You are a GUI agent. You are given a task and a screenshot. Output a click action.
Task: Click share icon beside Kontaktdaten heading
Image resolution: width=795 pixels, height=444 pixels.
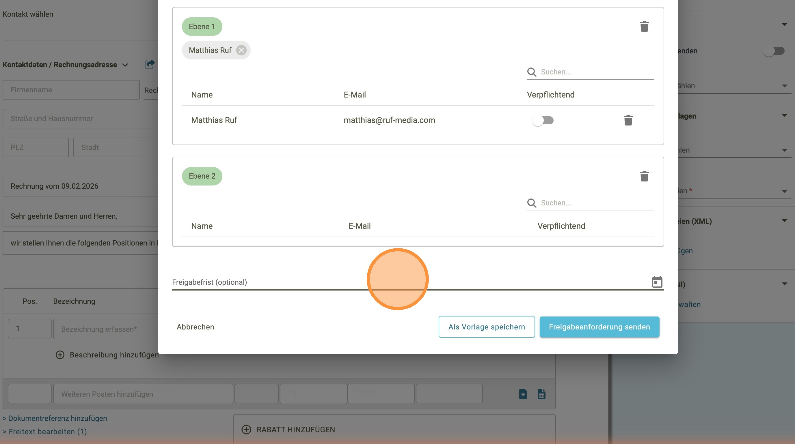tap(150, 64)
